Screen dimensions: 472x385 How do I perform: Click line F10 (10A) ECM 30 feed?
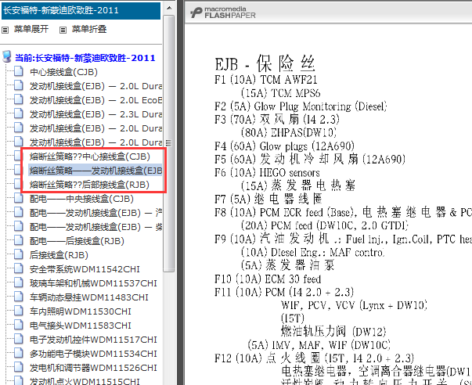268,279
